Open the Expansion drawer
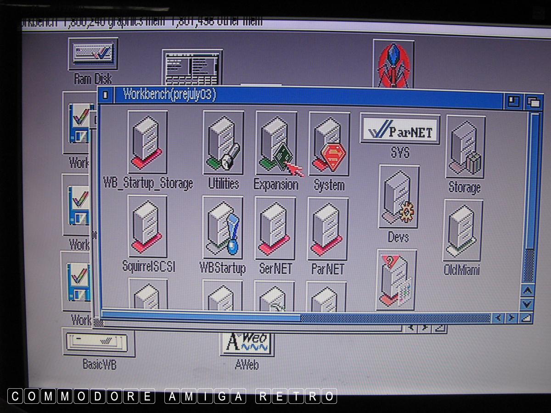The width and height of the screenshot is (551, 413). 276,144
